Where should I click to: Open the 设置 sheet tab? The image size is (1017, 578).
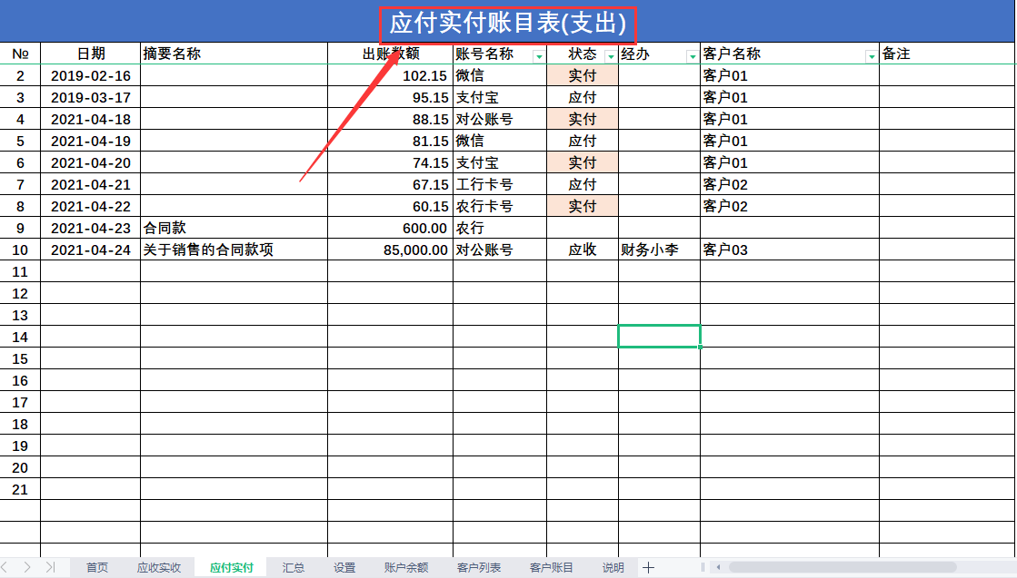[344, 568]
